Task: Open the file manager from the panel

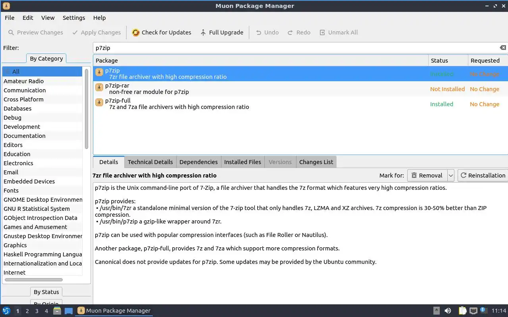Action: (57, 311)
